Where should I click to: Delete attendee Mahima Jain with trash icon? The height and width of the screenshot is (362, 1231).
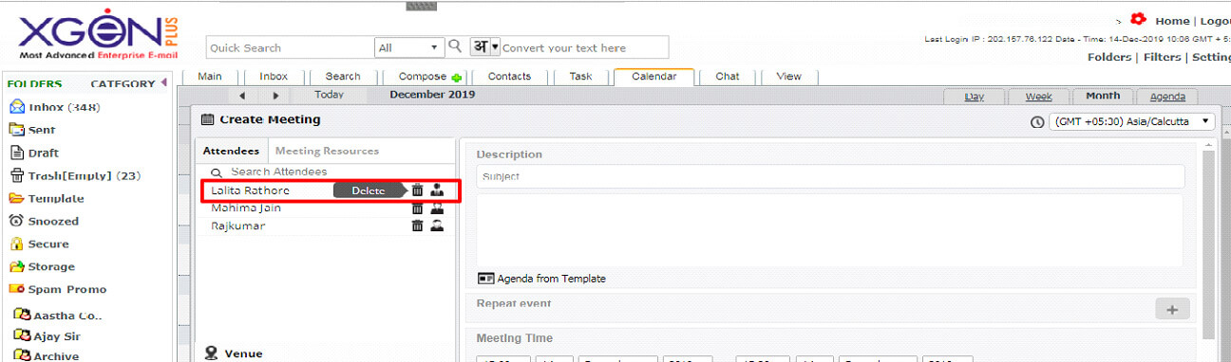coord(417,208)
